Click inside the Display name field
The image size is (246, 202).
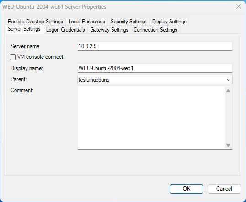(x=155, y=68)
